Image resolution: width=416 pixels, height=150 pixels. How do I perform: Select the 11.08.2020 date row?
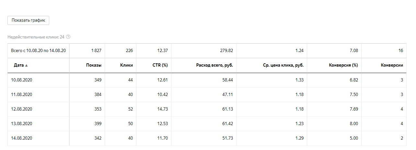(207, 95)
